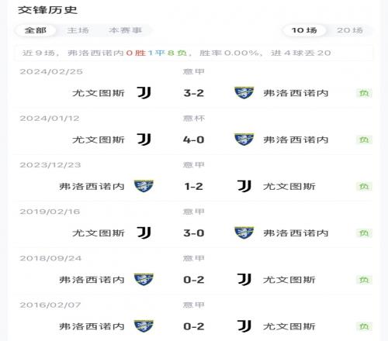Click Frosinone crest in 2024/02/25 match
Screen dimensions: 388x341
(x=244, y=93)
